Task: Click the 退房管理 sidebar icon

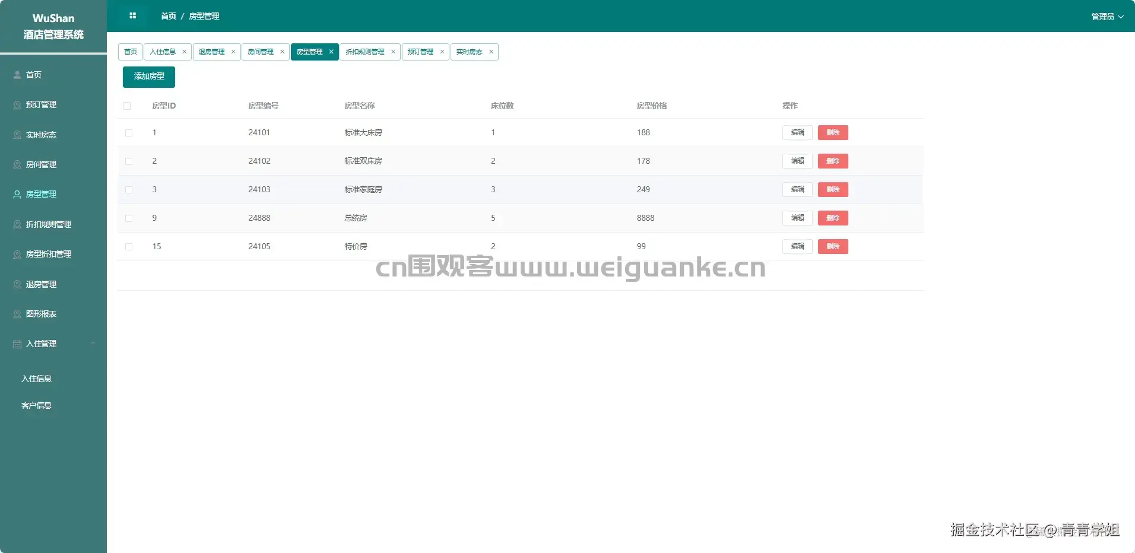Action: pyautogui.click(x=17, y=284)
